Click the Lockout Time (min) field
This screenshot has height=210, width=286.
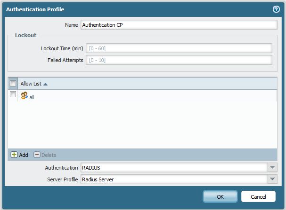[179, 48]
